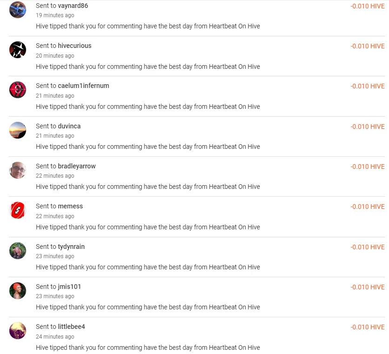Image resolution: width=389 pixels, height=354 pixels.
Task: Open memess's red avatar icon
Action: click(18, 210)
